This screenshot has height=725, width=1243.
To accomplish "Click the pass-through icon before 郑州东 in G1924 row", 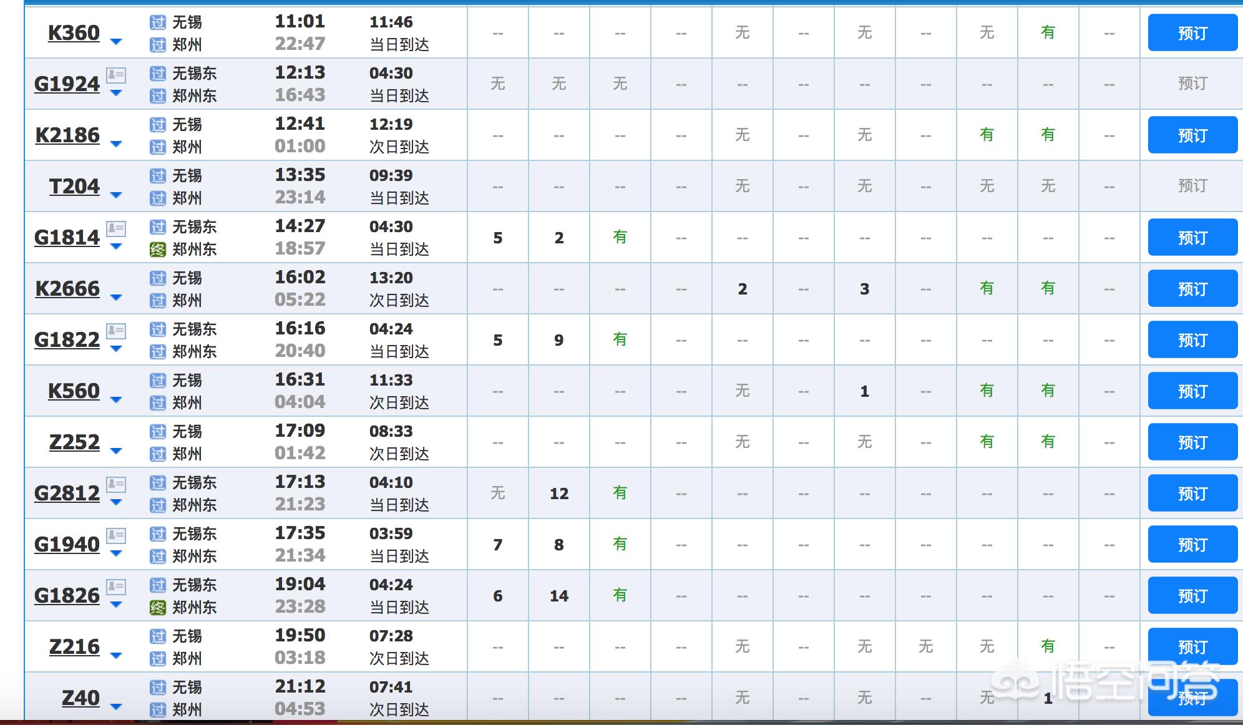I will coord(158,96).
